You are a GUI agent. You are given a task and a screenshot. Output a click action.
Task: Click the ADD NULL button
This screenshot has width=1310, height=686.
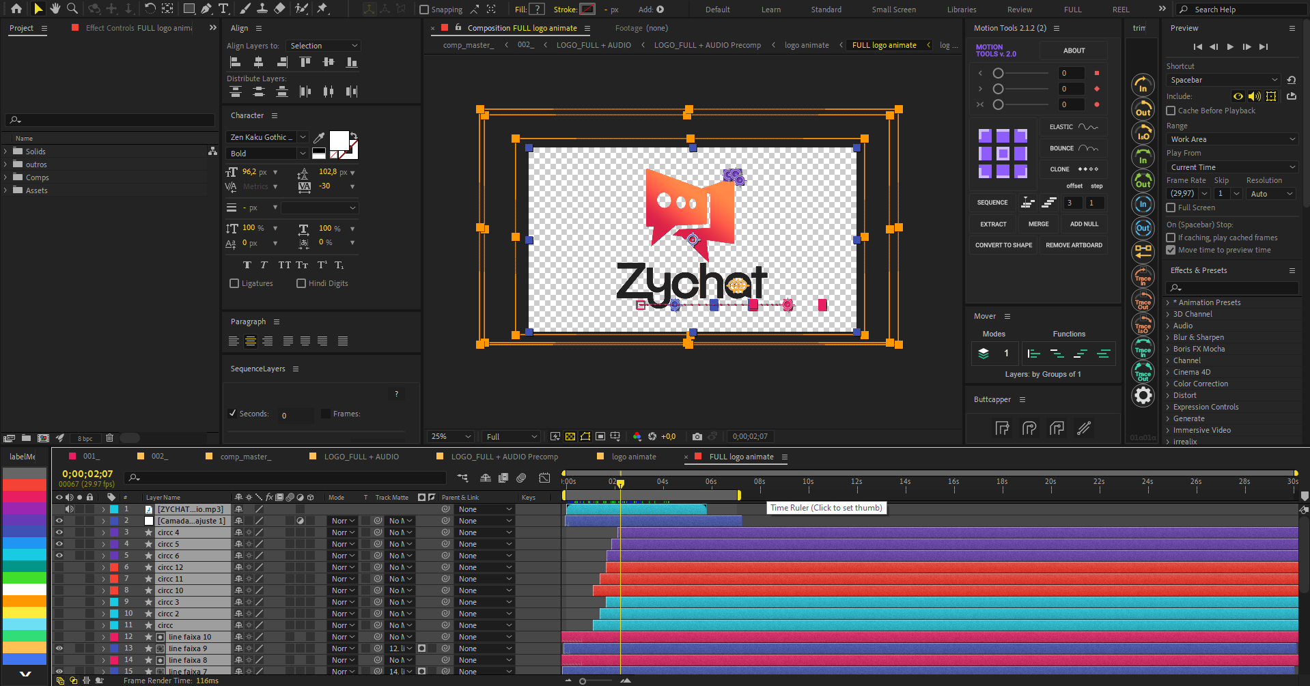(1084, 224)
